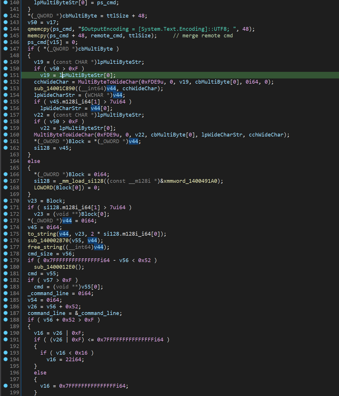This screenshot has height=396, width=339.
Task: Click highlighted v44 on line 153
Action: (111, 89)
